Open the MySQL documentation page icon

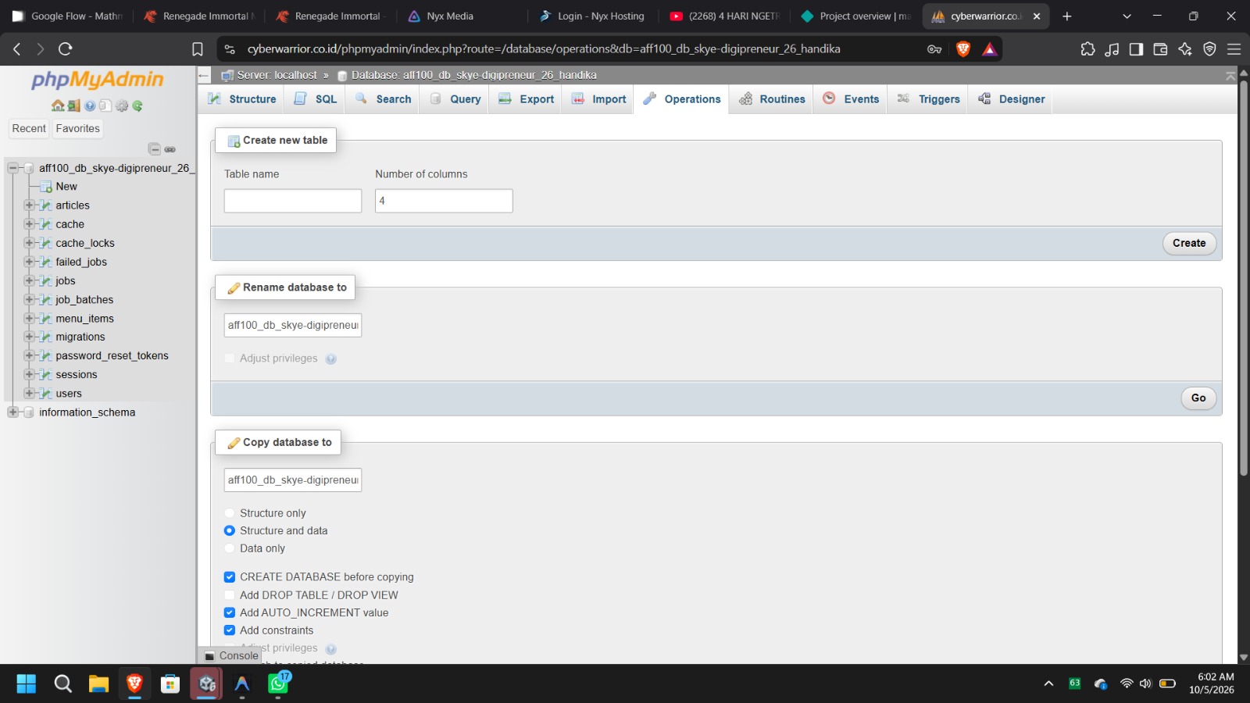(105, 105)
